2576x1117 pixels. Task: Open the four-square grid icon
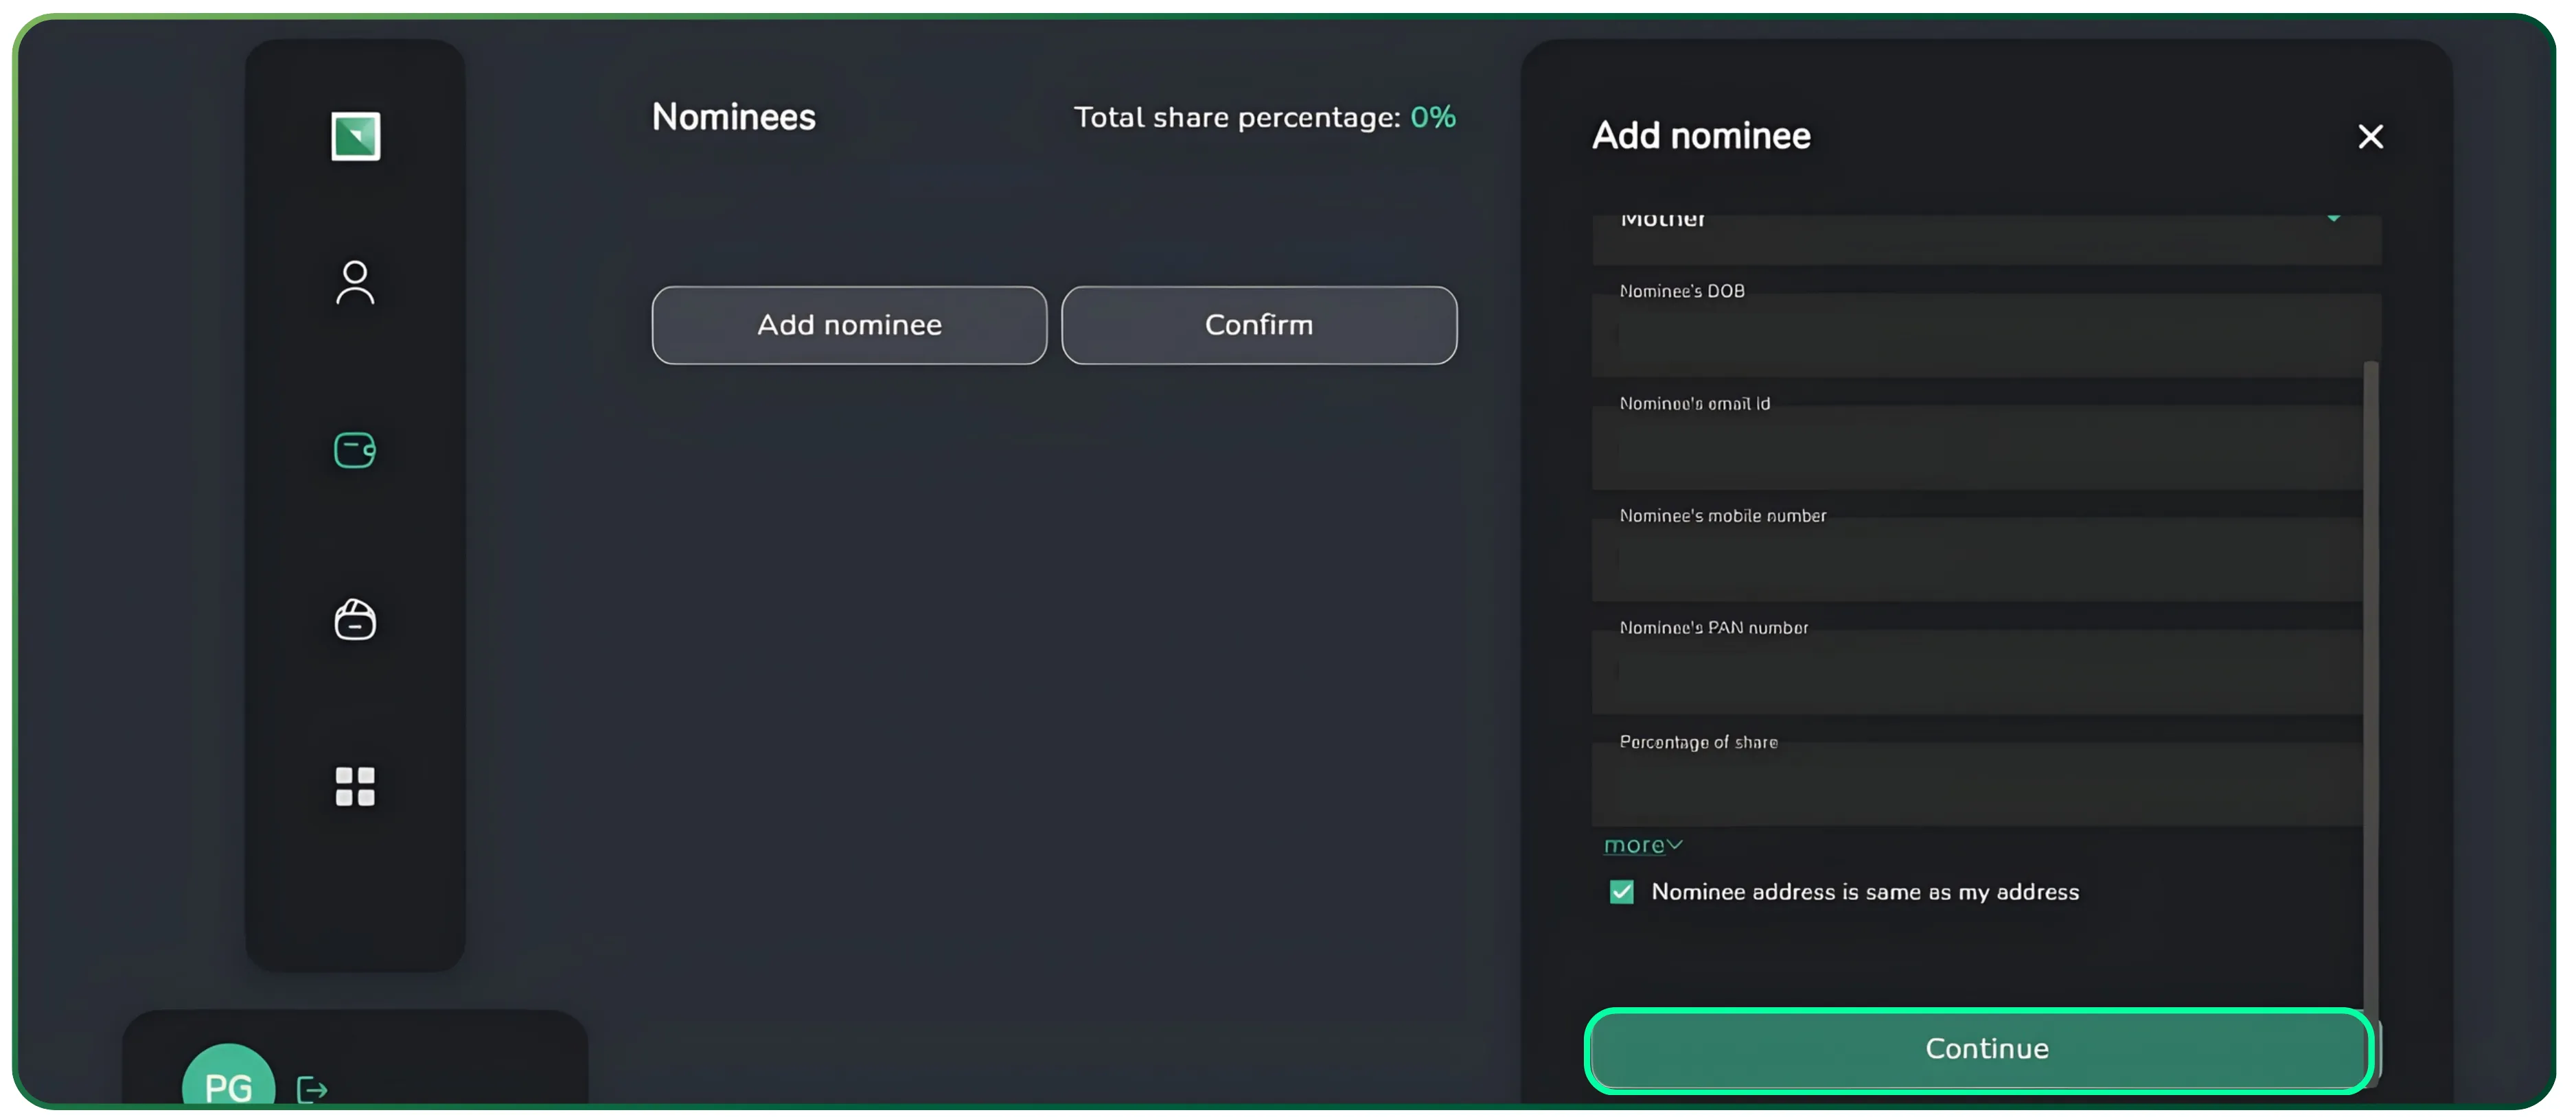pos(355,786)
